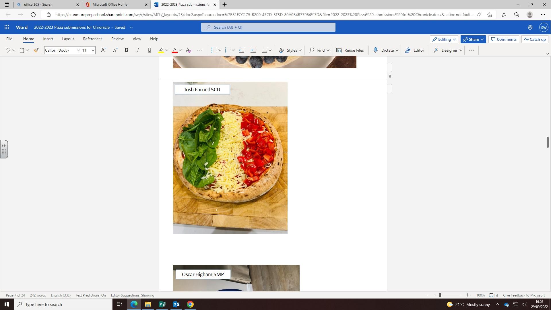Open the Reuse Files pane
The image size is (551, 310).
tap(350, 50)
